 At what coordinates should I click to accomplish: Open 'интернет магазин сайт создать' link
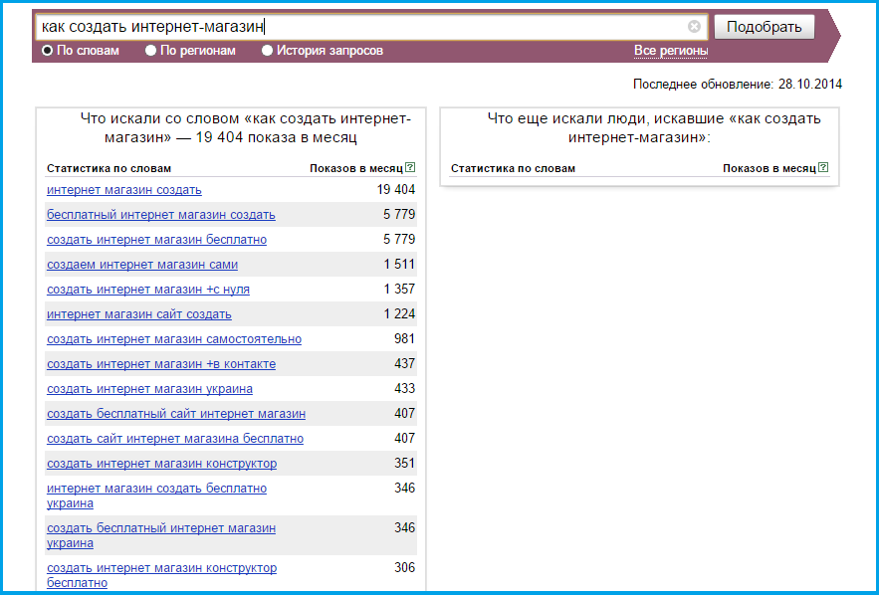tap(138, 314)
